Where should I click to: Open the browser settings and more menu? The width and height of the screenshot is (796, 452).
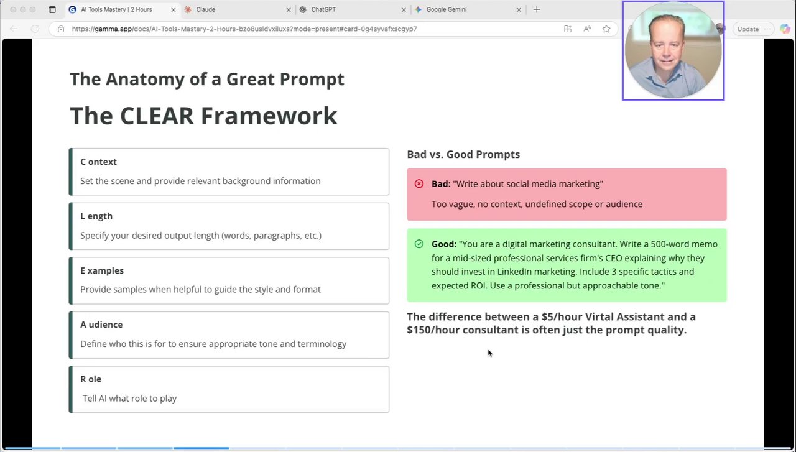tap(767, 29)
